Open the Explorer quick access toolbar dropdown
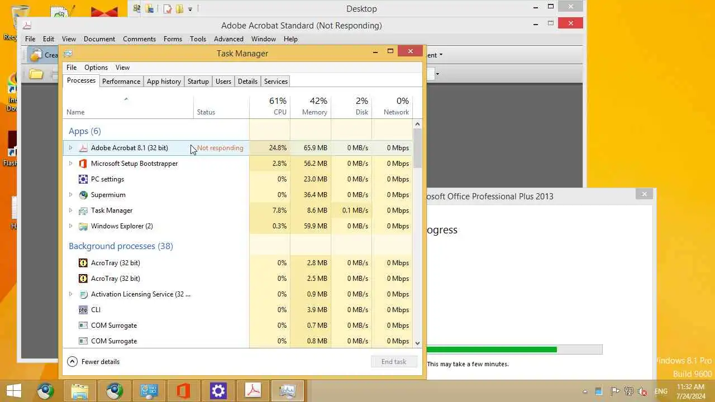Image resolution: width=715 pixels, height=402 pixels. click(x=190, y=9)
